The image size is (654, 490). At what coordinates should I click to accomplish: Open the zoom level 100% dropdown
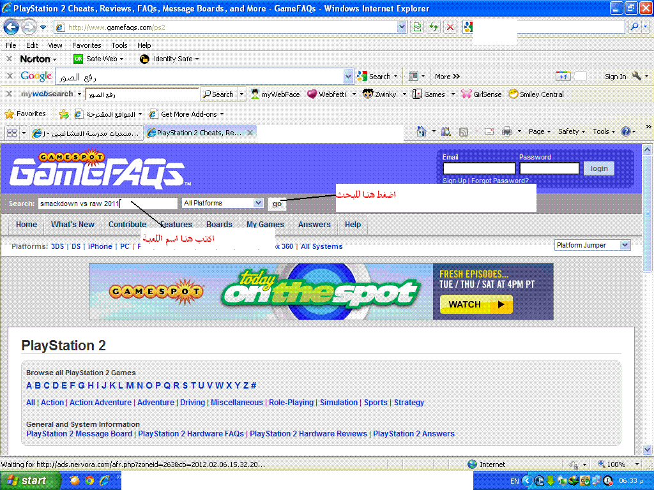point(637,464)
